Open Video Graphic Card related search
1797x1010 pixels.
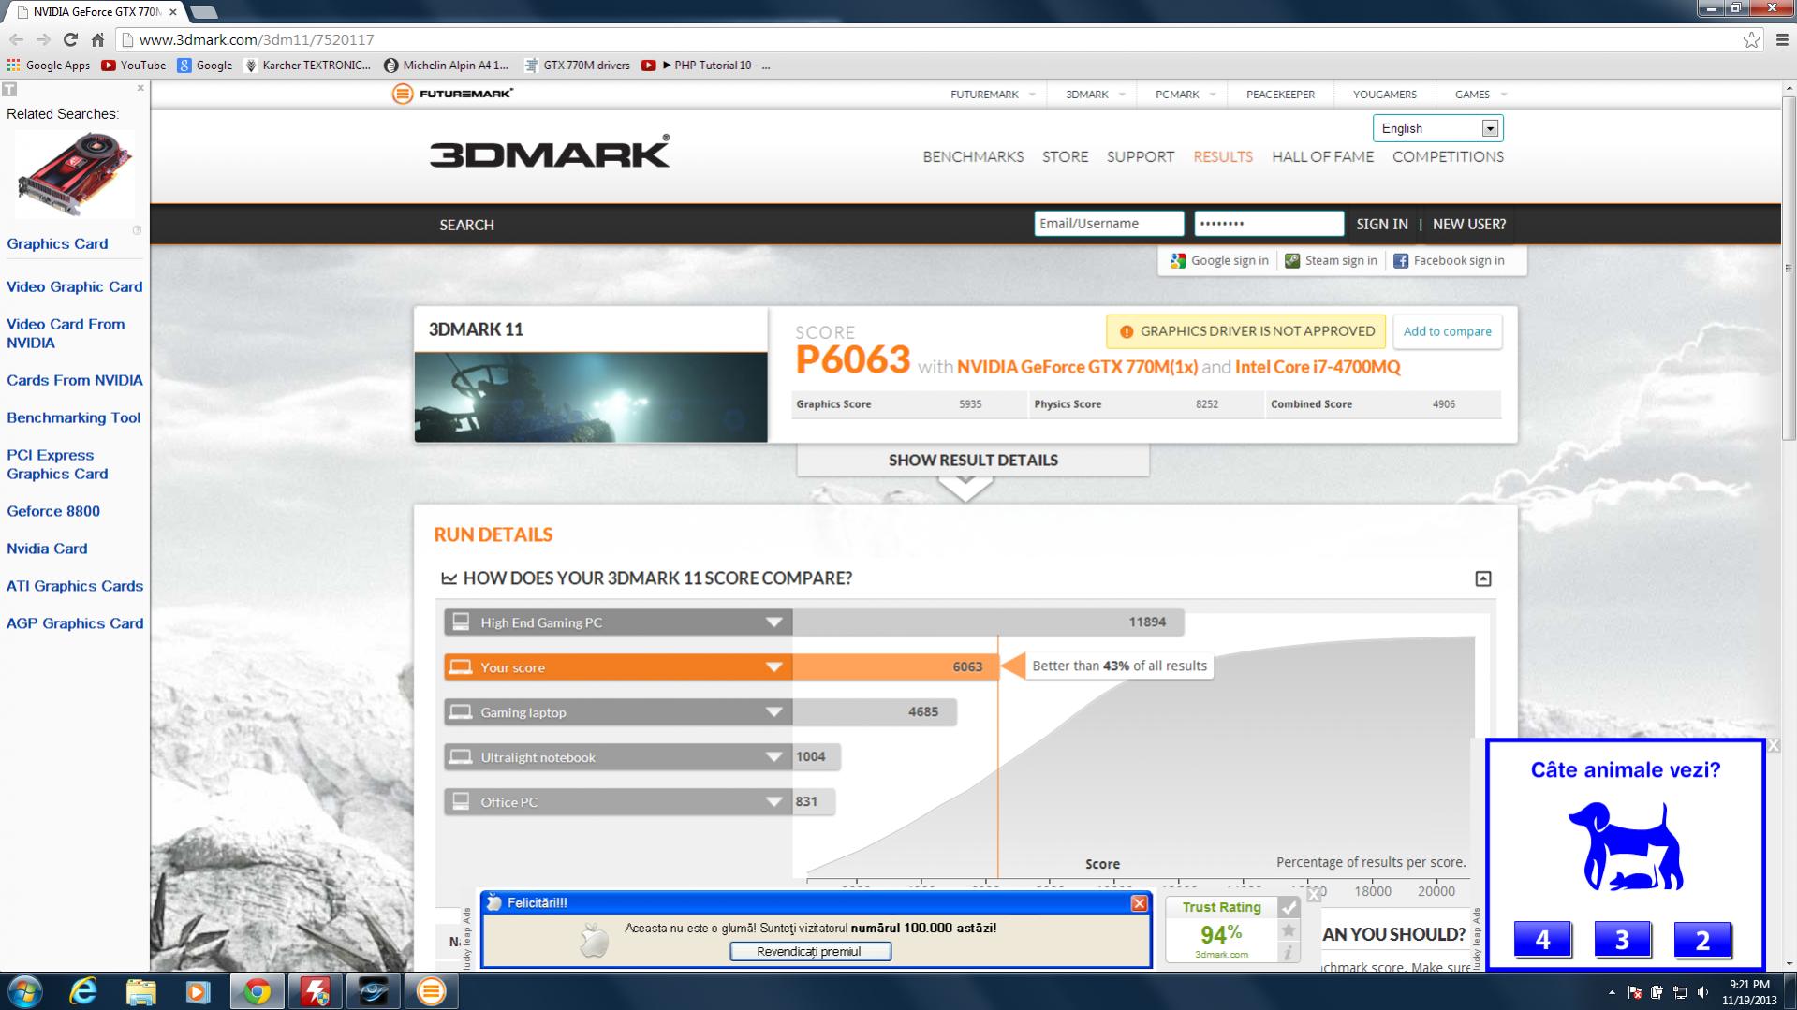point(75,286)
